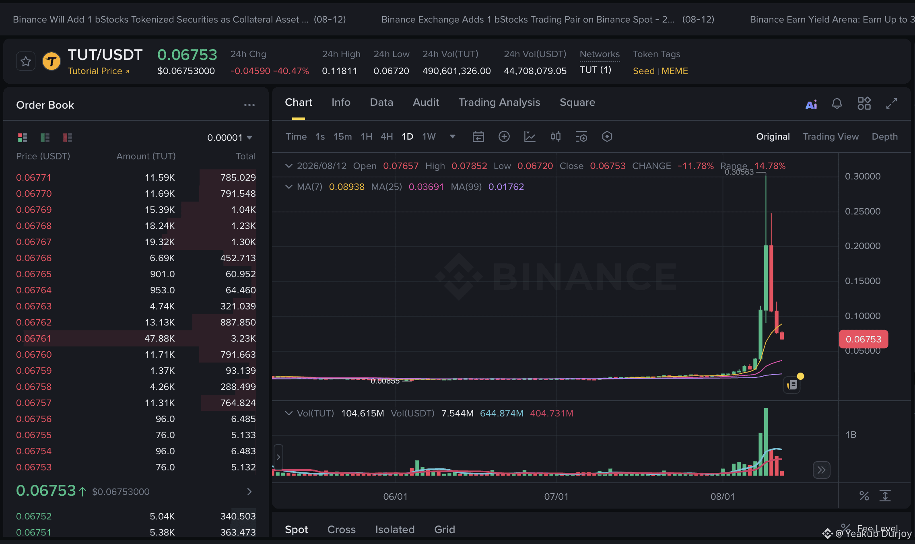Click bid price 0.06752 row
This screenshot has height=544, width=915.
(x=136, y=516)
